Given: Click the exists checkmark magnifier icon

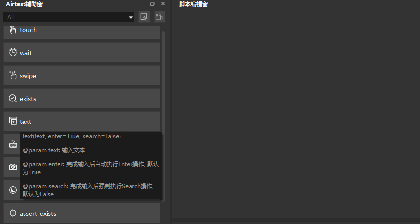Looking at the screenshot, I should [x=12, y=98].
